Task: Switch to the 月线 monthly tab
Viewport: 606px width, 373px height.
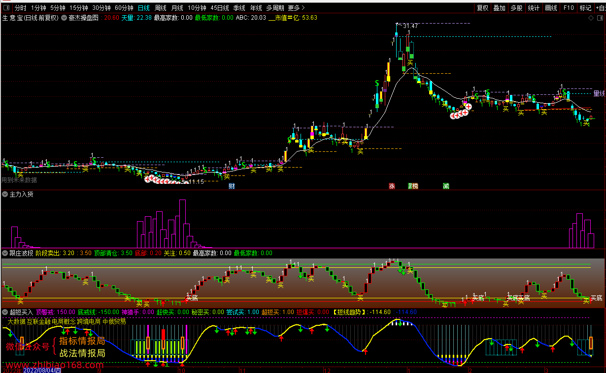Action: pyautogui.click(x=177, y=8)
